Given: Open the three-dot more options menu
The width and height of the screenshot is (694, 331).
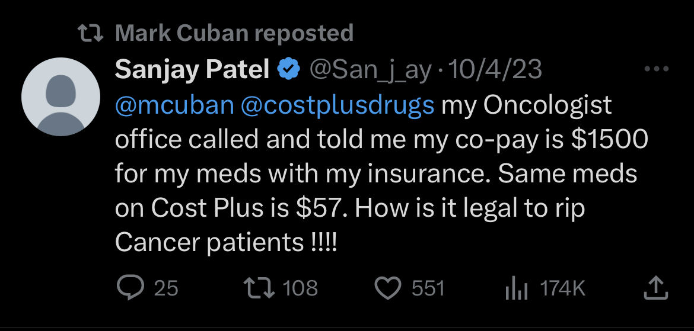Looking at the screenshot, I should coord(656,70).
